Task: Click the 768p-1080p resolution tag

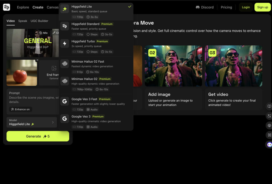Action: click(83, 89)
